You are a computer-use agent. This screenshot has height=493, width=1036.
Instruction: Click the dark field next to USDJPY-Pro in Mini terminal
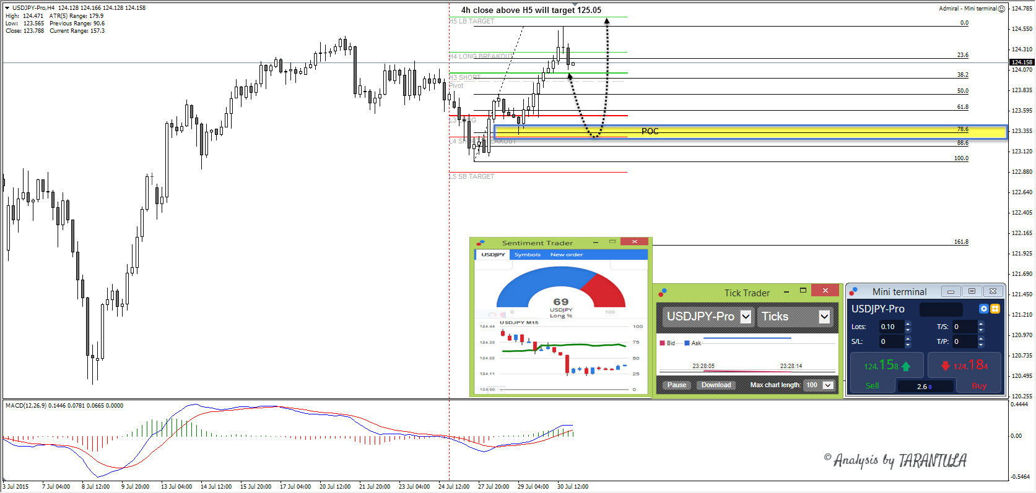(x=941, y=309)
